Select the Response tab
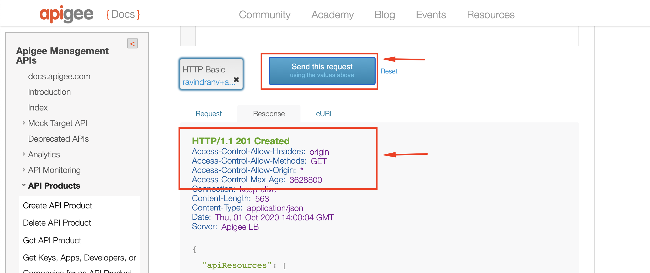This screenshot has width=650, height=273. click(269, 114)
